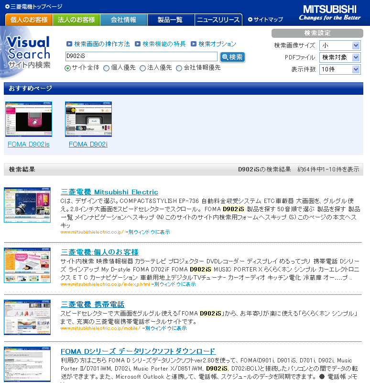
Task: Select 法人優先 radio button
Action: tap(142, 68)
